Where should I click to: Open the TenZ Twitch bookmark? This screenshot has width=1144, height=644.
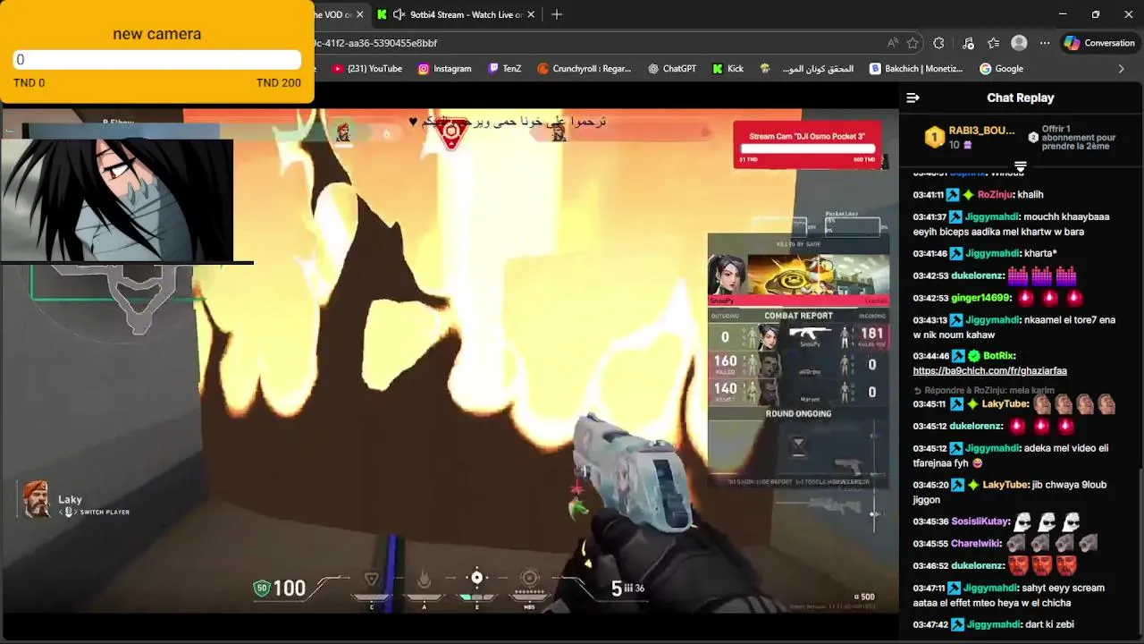pos(504,69)
